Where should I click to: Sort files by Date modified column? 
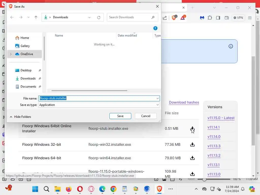(x=127, y=36)
